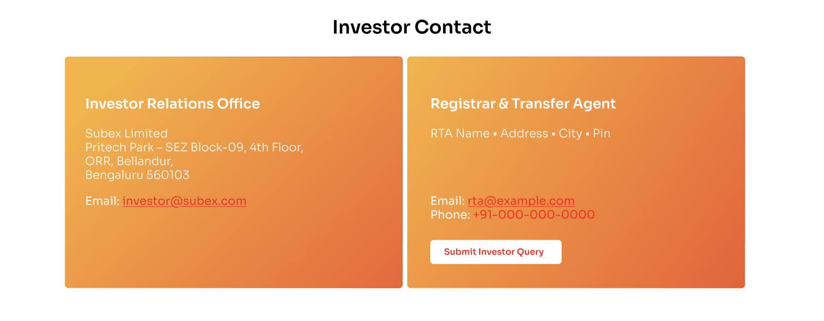The width and height of the screenshot is (824, 321).
Task: Click the Pin placeholder in RTA card
Action: click(x=601, y=134)
